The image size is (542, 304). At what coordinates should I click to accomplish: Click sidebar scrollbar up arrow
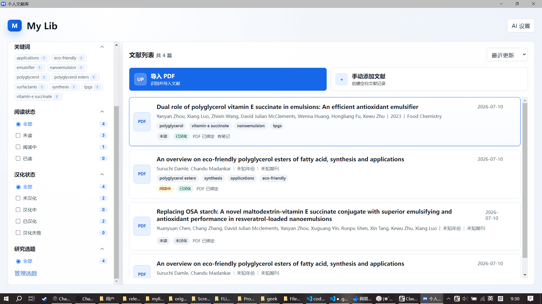click(x=116, y=45)
